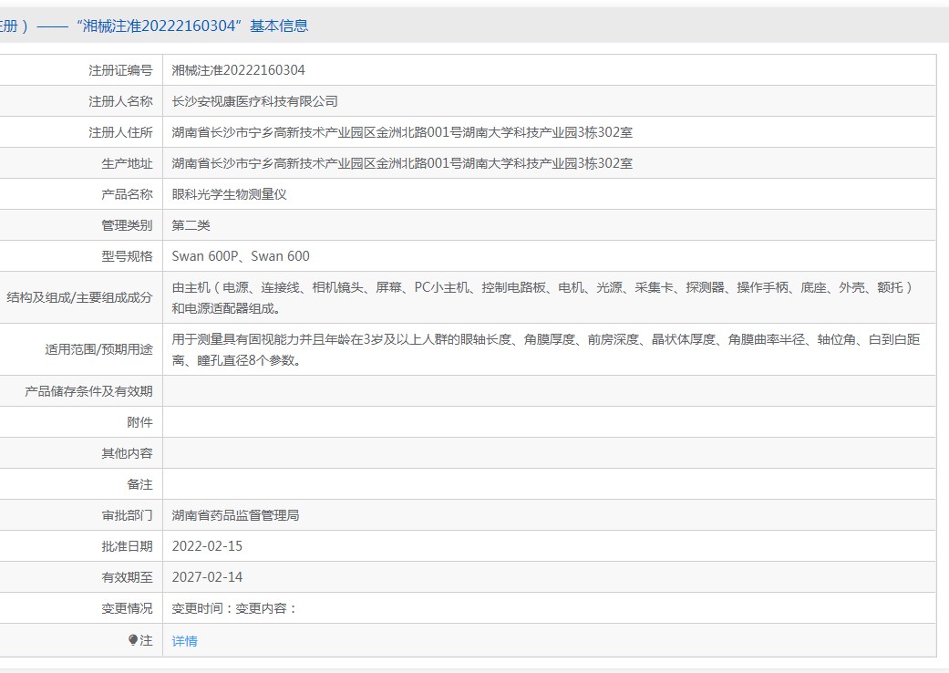This screenshot has height=673, width=949.
Task: Select the registration number 湘械注准20222160304 value
Action: pyautogui.click(x=239, y=70)
